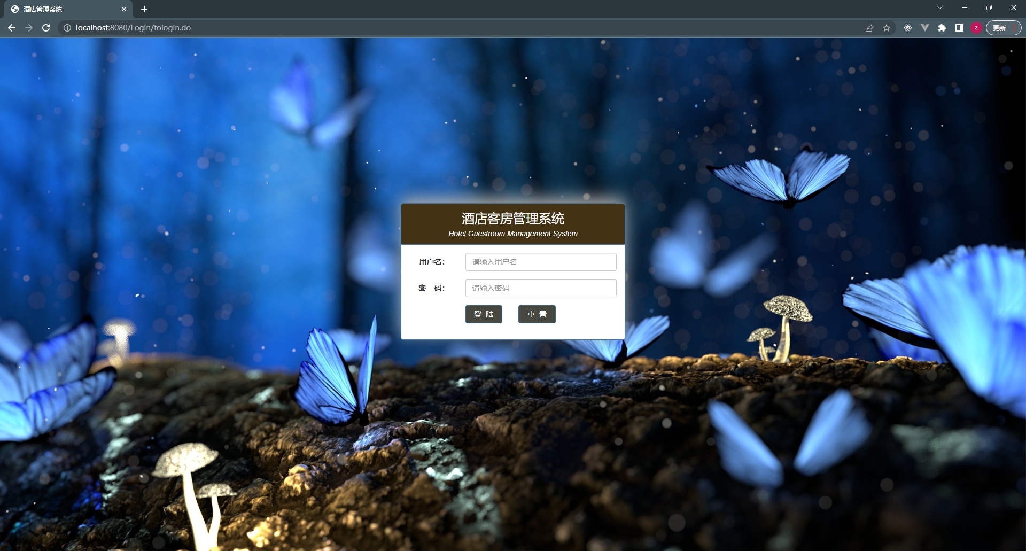The height and width of the screenshot is (551, 1026).
Task: Click the 用户名 input field
Action: point(541,262)
